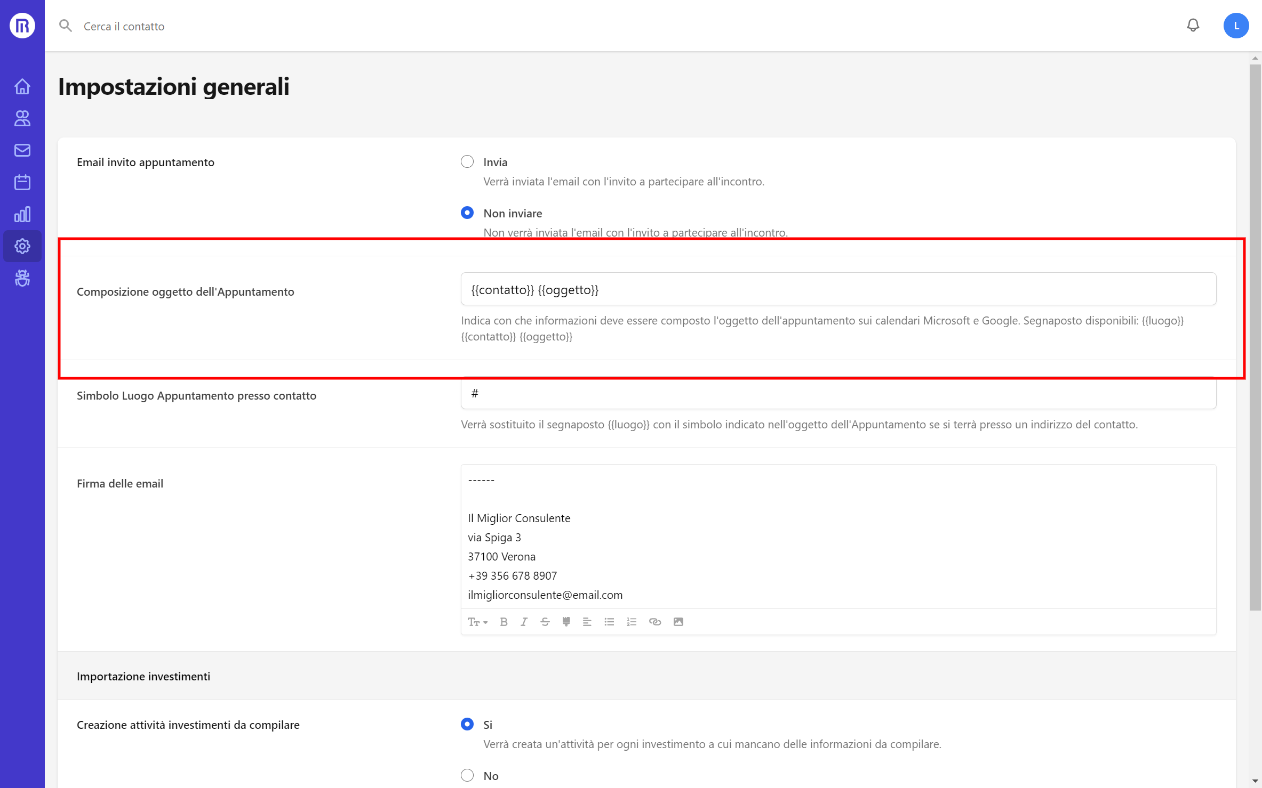Click the Composizione oggetto dell'Appuntamento field
The width and height of the screenshot is (1262, 788).
pyautogui.click(x=838, y=289)
